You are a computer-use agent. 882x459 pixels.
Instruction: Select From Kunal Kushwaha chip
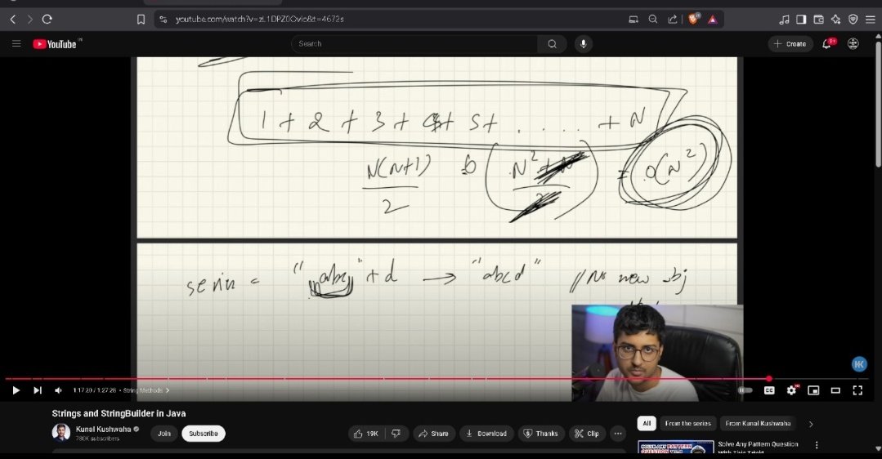point(758,424)
